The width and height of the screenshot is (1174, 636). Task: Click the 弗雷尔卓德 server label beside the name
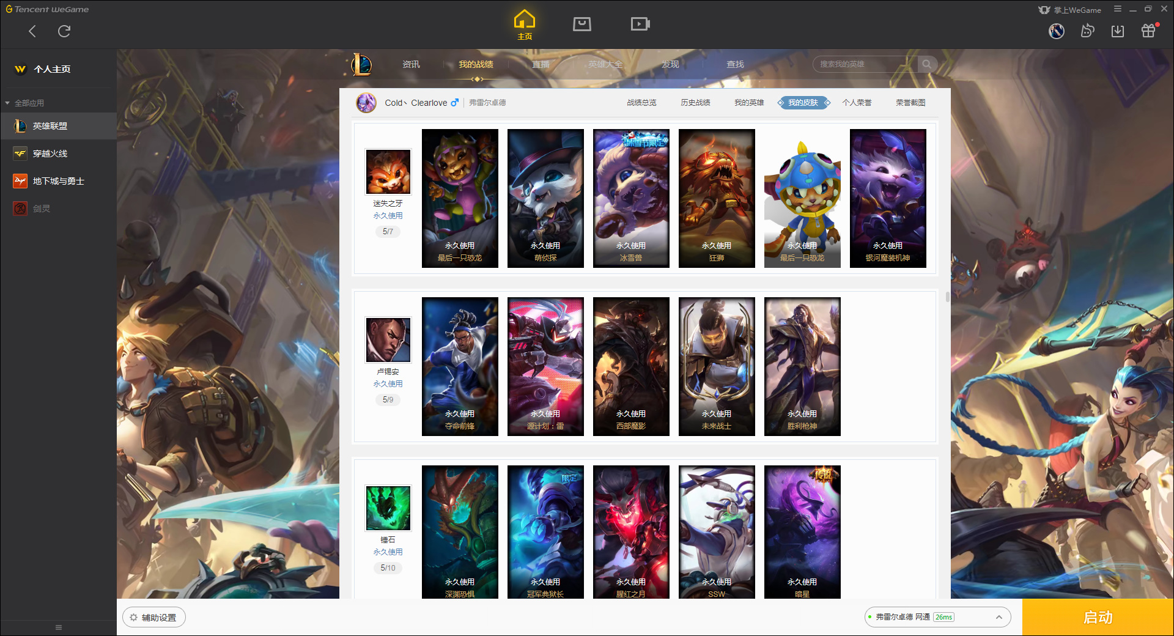click(487, 103)
